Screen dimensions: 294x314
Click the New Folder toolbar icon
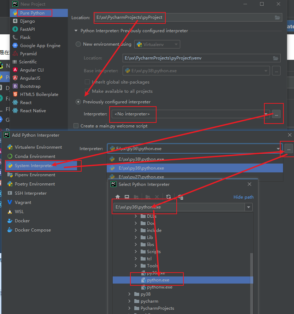coord(148,197)
